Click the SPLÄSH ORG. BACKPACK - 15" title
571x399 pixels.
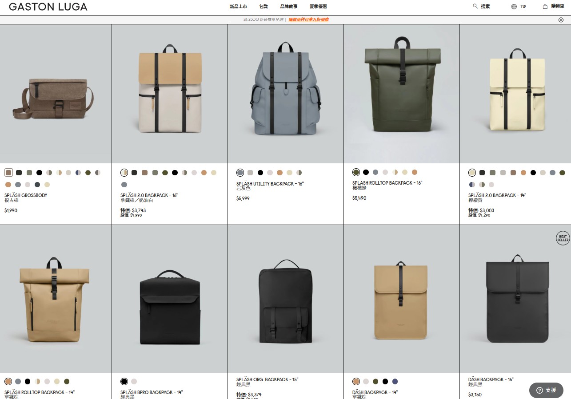[268, 379]
